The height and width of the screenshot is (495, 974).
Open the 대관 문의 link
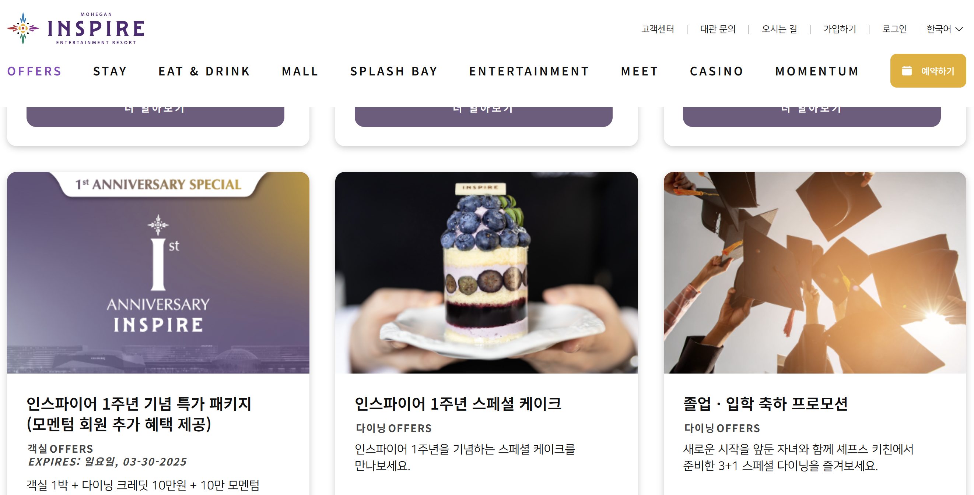point(718,29)
